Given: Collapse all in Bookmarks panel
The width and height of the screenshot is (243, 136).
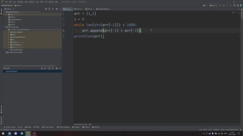Looking at the screenshot, I should coord(53,68).
